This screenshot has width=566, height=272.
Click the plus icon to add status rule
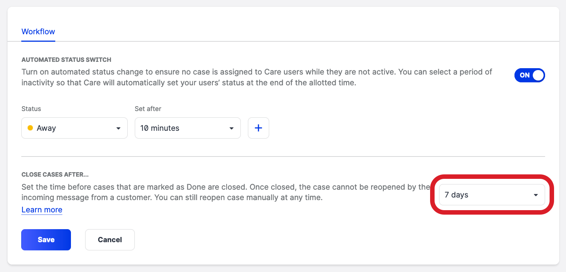tap(258, 128)
